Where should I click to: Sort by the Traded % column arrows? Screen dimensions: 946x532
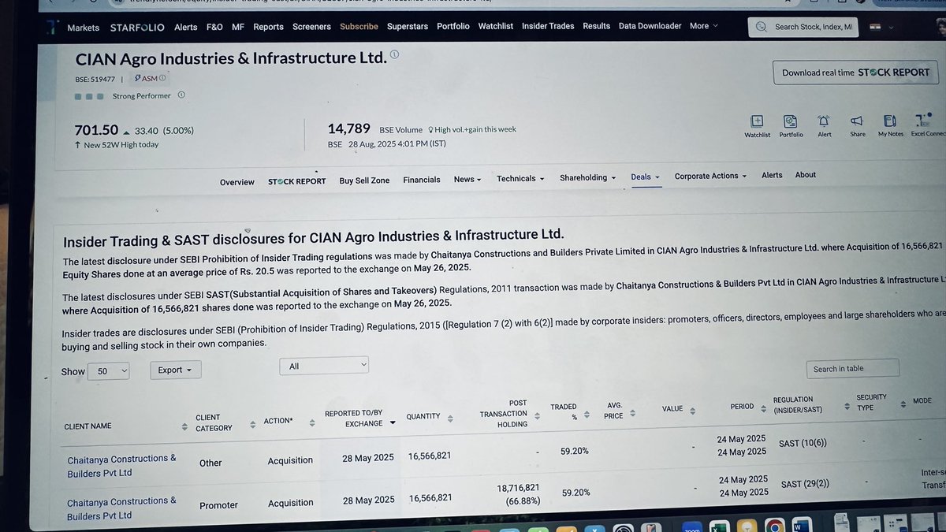click(587, 414)
